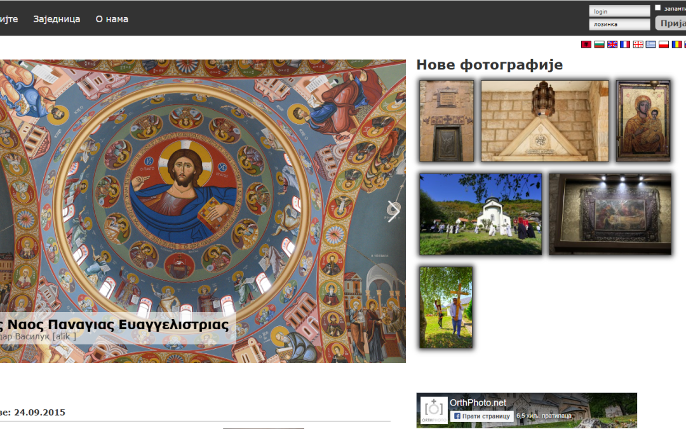Choose English with the UK flag
This screenshot has height=429, width=686.
pos(612,44)
